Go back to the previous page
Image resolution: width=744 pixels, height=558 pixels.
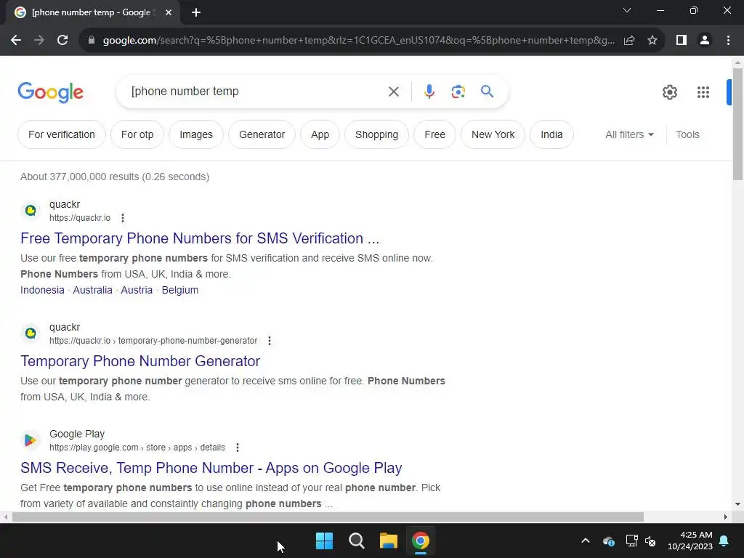[x=16, y=41]
